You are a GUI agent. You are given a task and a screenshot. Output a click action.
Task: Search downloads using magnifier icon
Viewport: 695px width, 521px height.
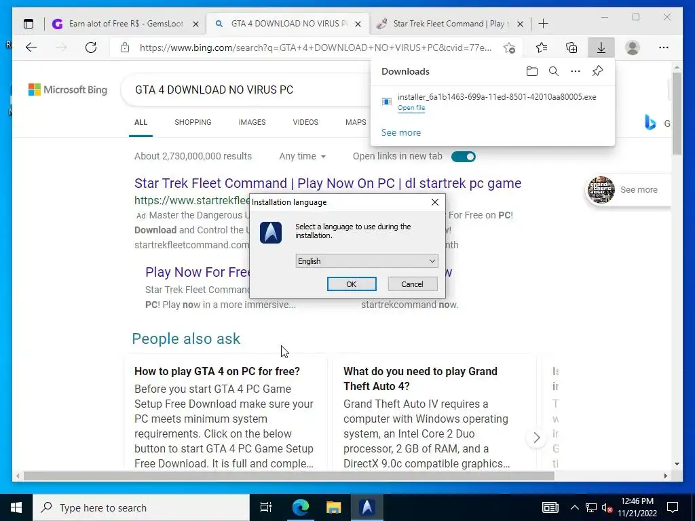coord(554,71)
